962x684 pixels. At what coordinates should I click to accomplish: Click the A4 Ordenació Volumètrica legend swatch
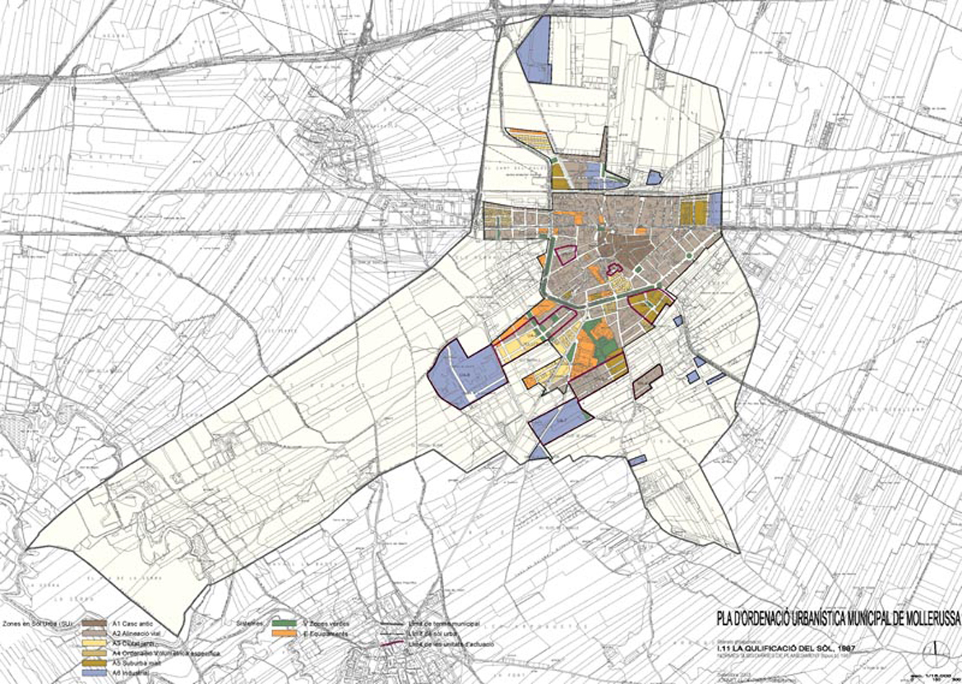(94, 653)
